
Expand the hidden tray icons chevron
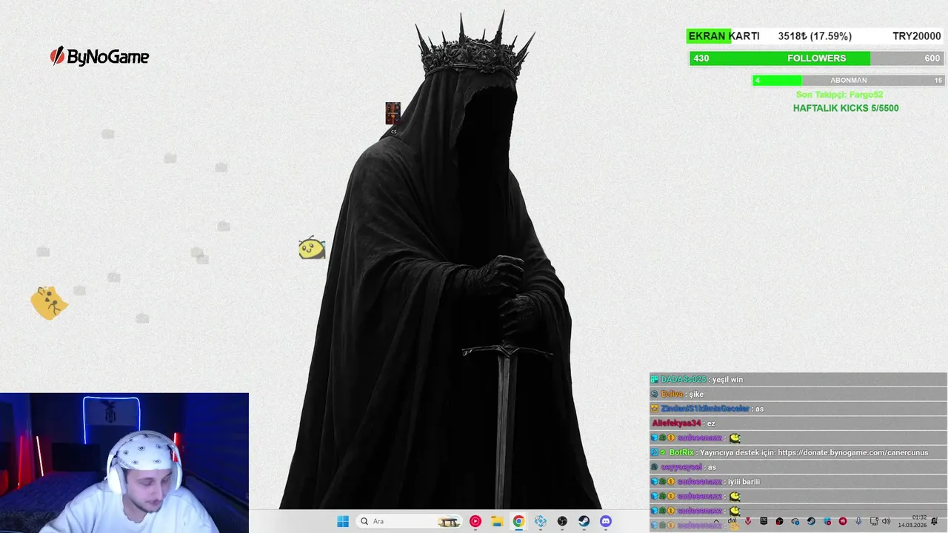pyautogui.click(x=717, y=521)
